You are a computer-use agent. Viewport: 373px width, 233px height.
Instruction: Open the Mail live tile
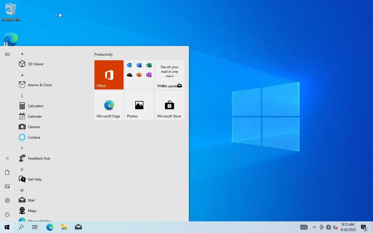click(170, 75)
